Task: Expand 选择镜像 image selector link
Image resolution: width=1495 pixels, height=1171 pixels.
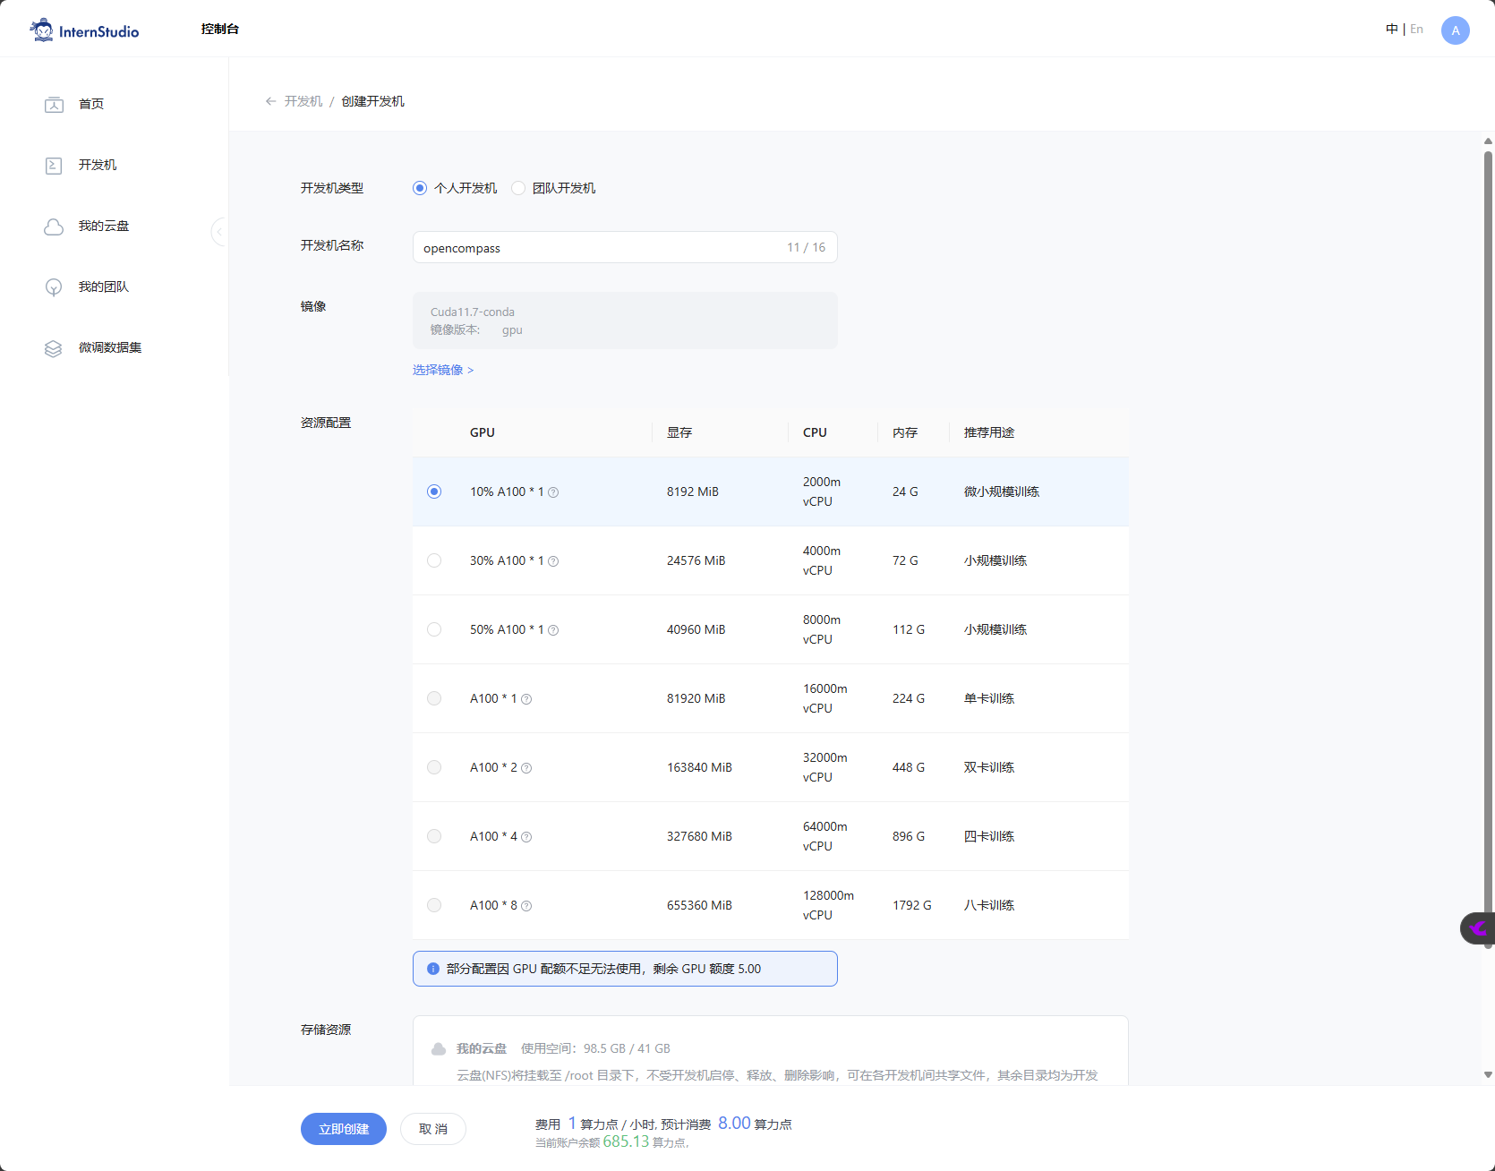Action: point(443,370)
